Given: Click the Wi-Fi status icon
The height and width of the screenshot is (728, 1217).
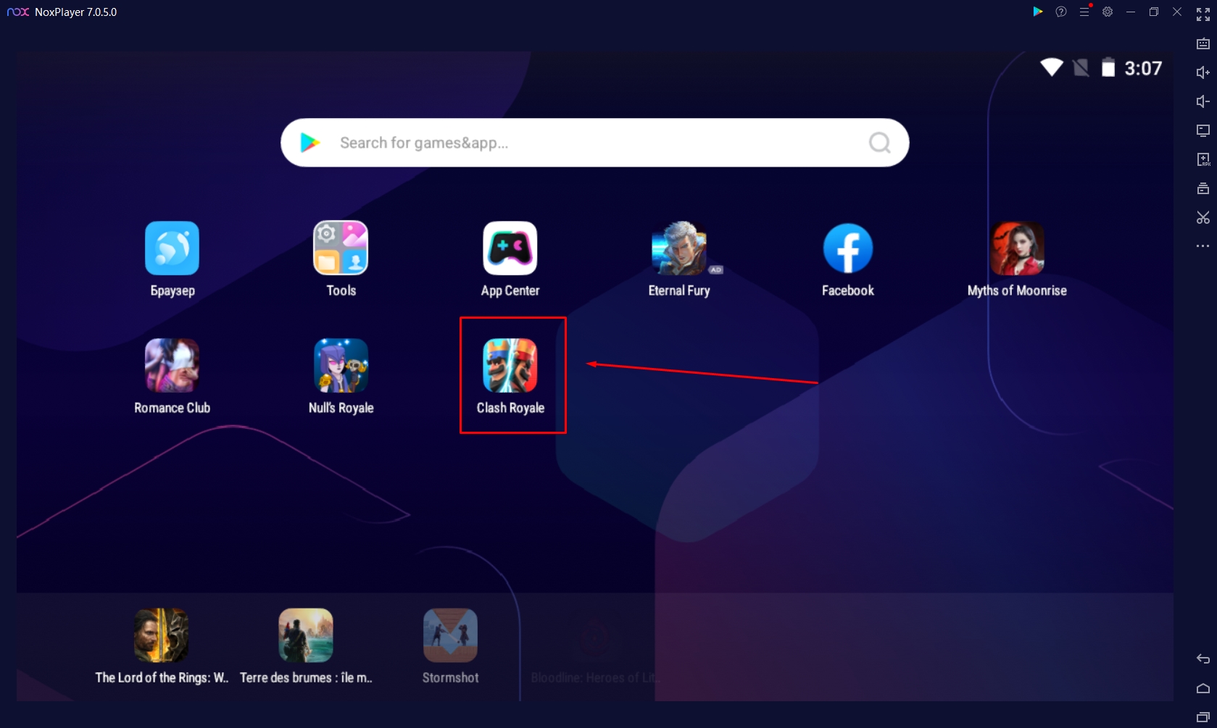Looking at the screenshot, I should (x=1052, y=67).
